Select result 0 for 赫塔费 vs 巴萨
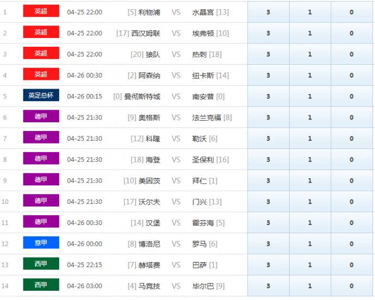This screenshot has width=375, height=300. [352, 265]
